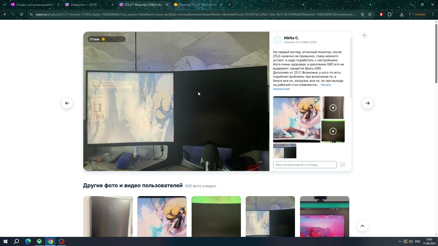This screenshot has width=438, height=246.
Task: Open Windows taskbar search
Action: pyautogui.click(x=16, y=242)
